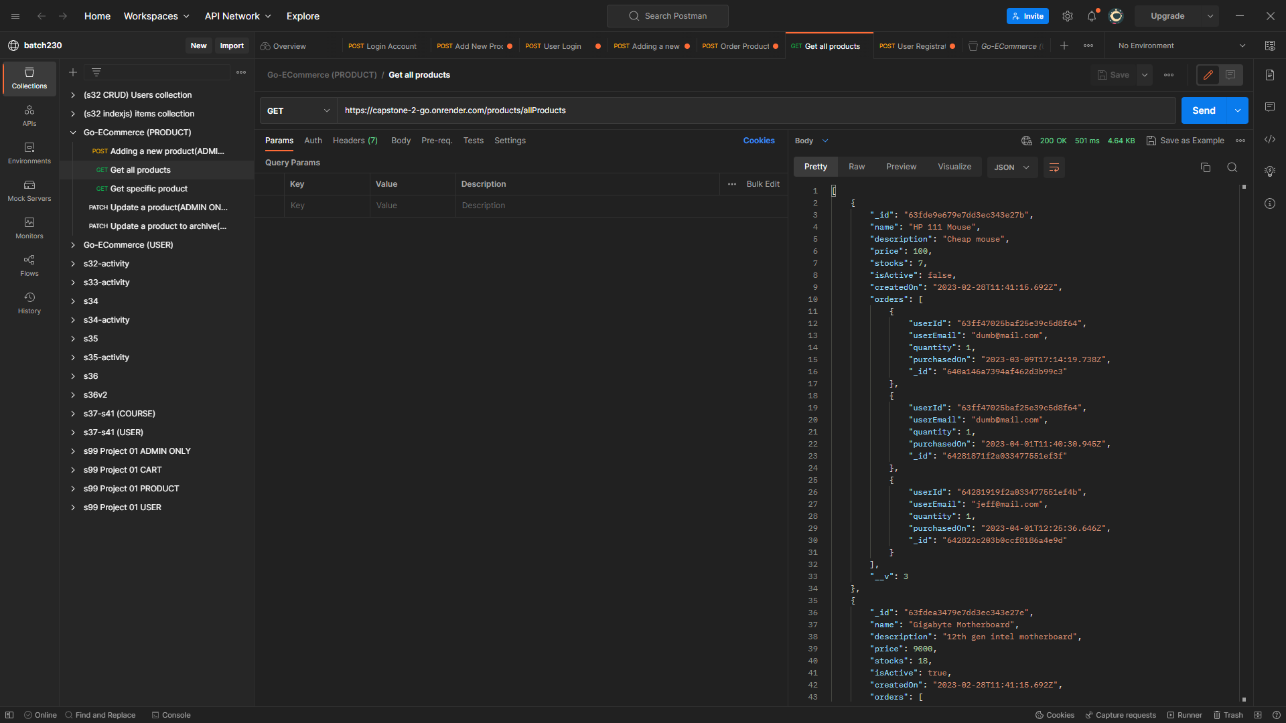Click the New button
This screenshot has width=1286, height=723.
(x=198, y=46)
